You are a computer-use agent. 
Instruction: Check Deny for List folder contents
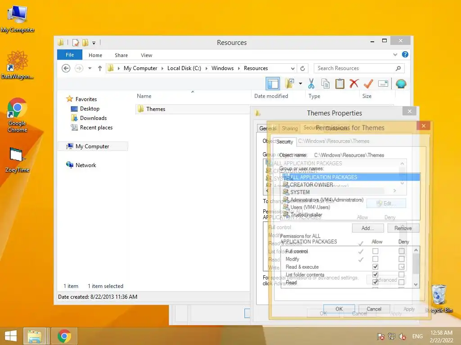[x=401, y=274]
